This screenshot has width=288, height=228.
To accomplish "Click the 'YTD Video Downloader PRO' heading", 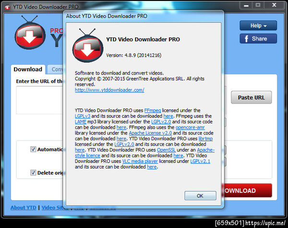I will coord(143,39).
